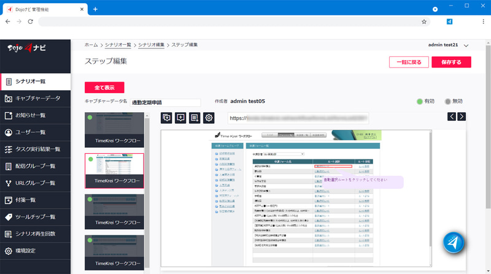Click the 付箋一覧 sticky note icon
This screenshot has height=274, width=491.
tap(9, 200)
